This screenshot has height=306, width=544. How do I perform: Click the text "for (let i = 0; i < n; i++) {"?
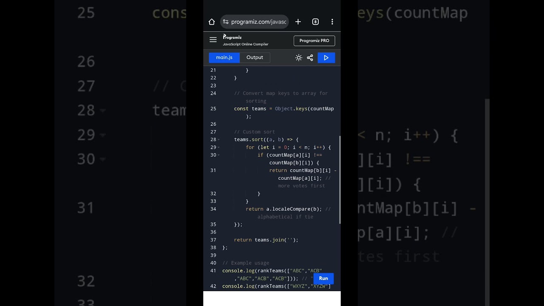[288, 147]
